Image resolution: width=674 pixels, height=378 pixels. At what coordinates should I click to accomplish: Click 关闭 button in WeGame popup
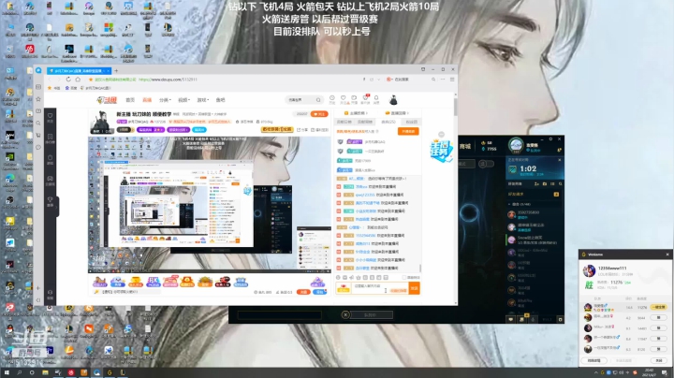tap(659, 360)
